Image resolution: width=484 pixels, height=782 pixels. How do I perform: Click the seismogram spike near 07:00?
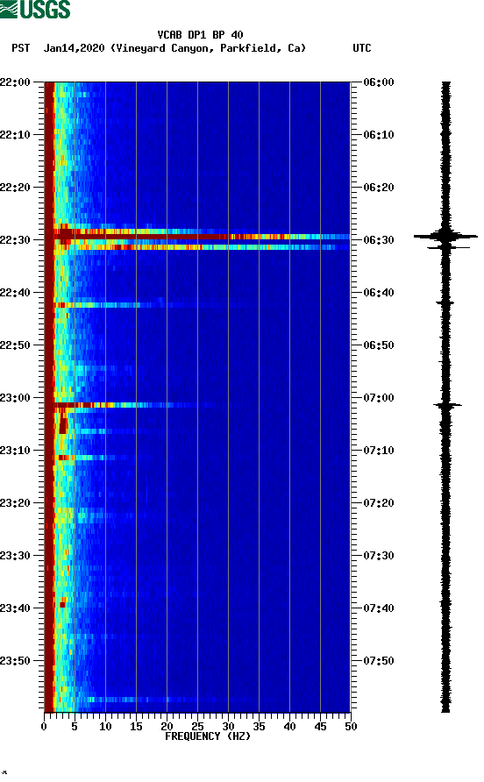[446, 405]
